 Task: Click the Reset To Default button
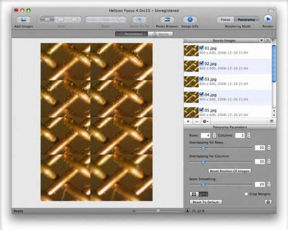pyautogui.click(x=206, y=202)
